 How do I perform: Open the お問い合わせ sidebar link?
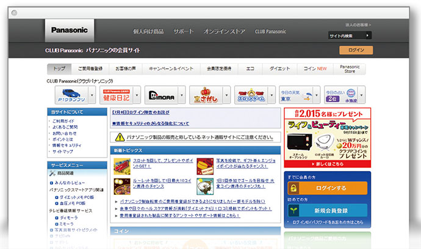(65, 133)
